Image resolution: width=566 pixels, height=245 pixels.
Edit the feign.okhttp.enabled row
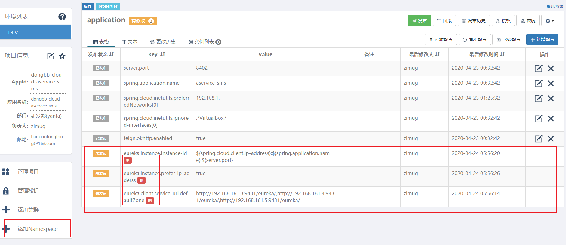(538, 139)
